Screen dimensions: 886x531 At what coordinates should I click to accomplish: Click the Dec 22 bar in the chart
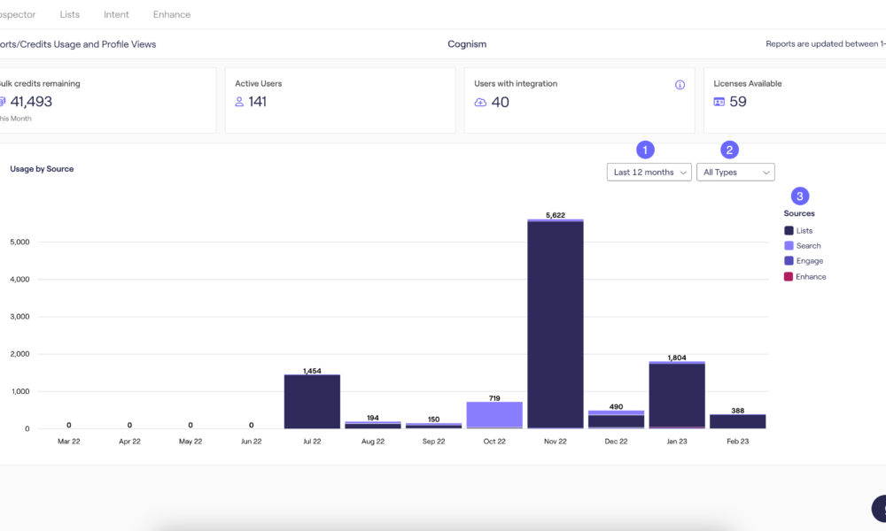point(616,419)
